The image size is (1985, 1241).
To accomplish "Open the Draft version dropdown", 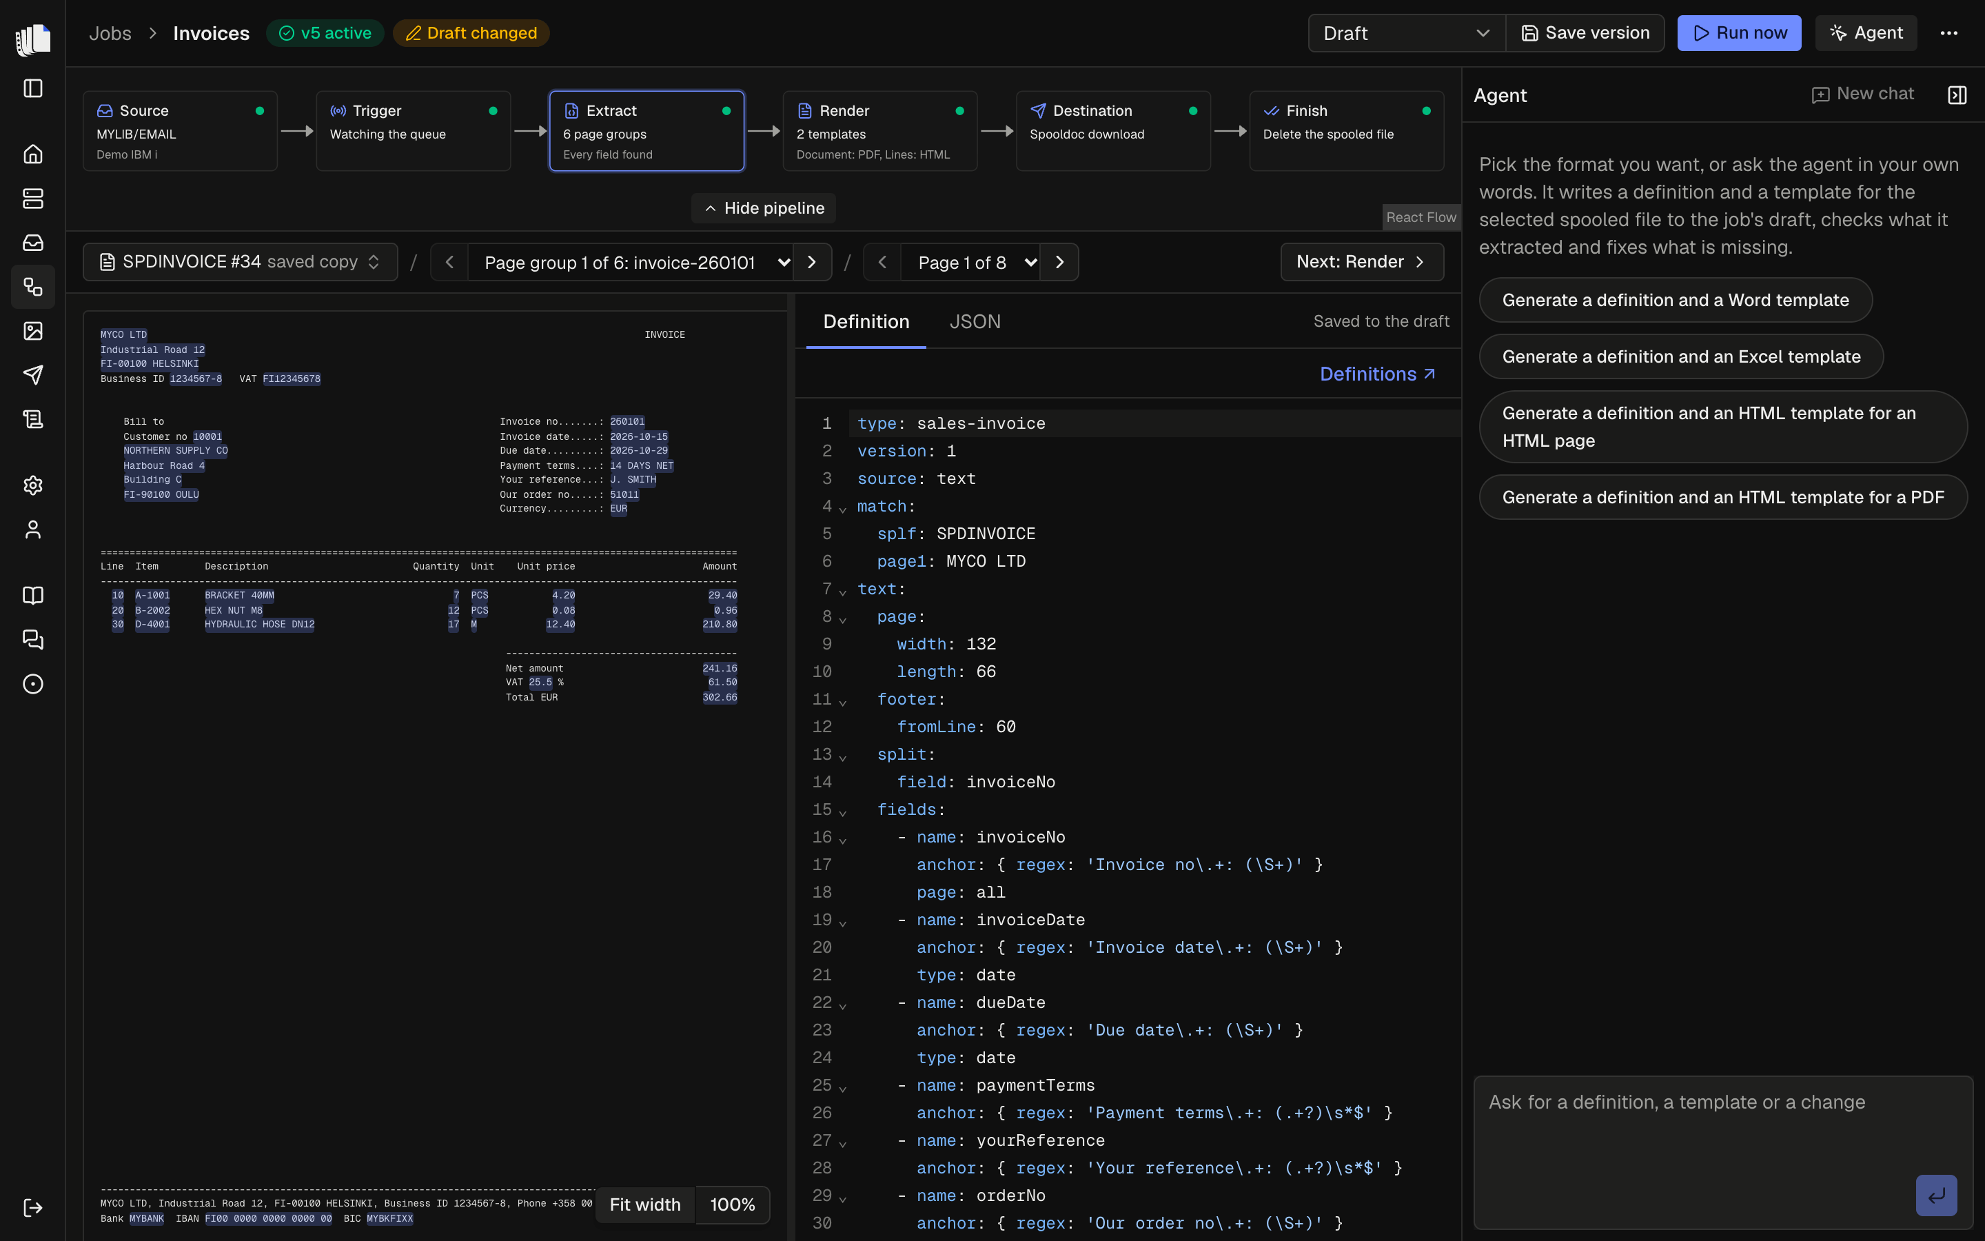I will [1406, 33].
